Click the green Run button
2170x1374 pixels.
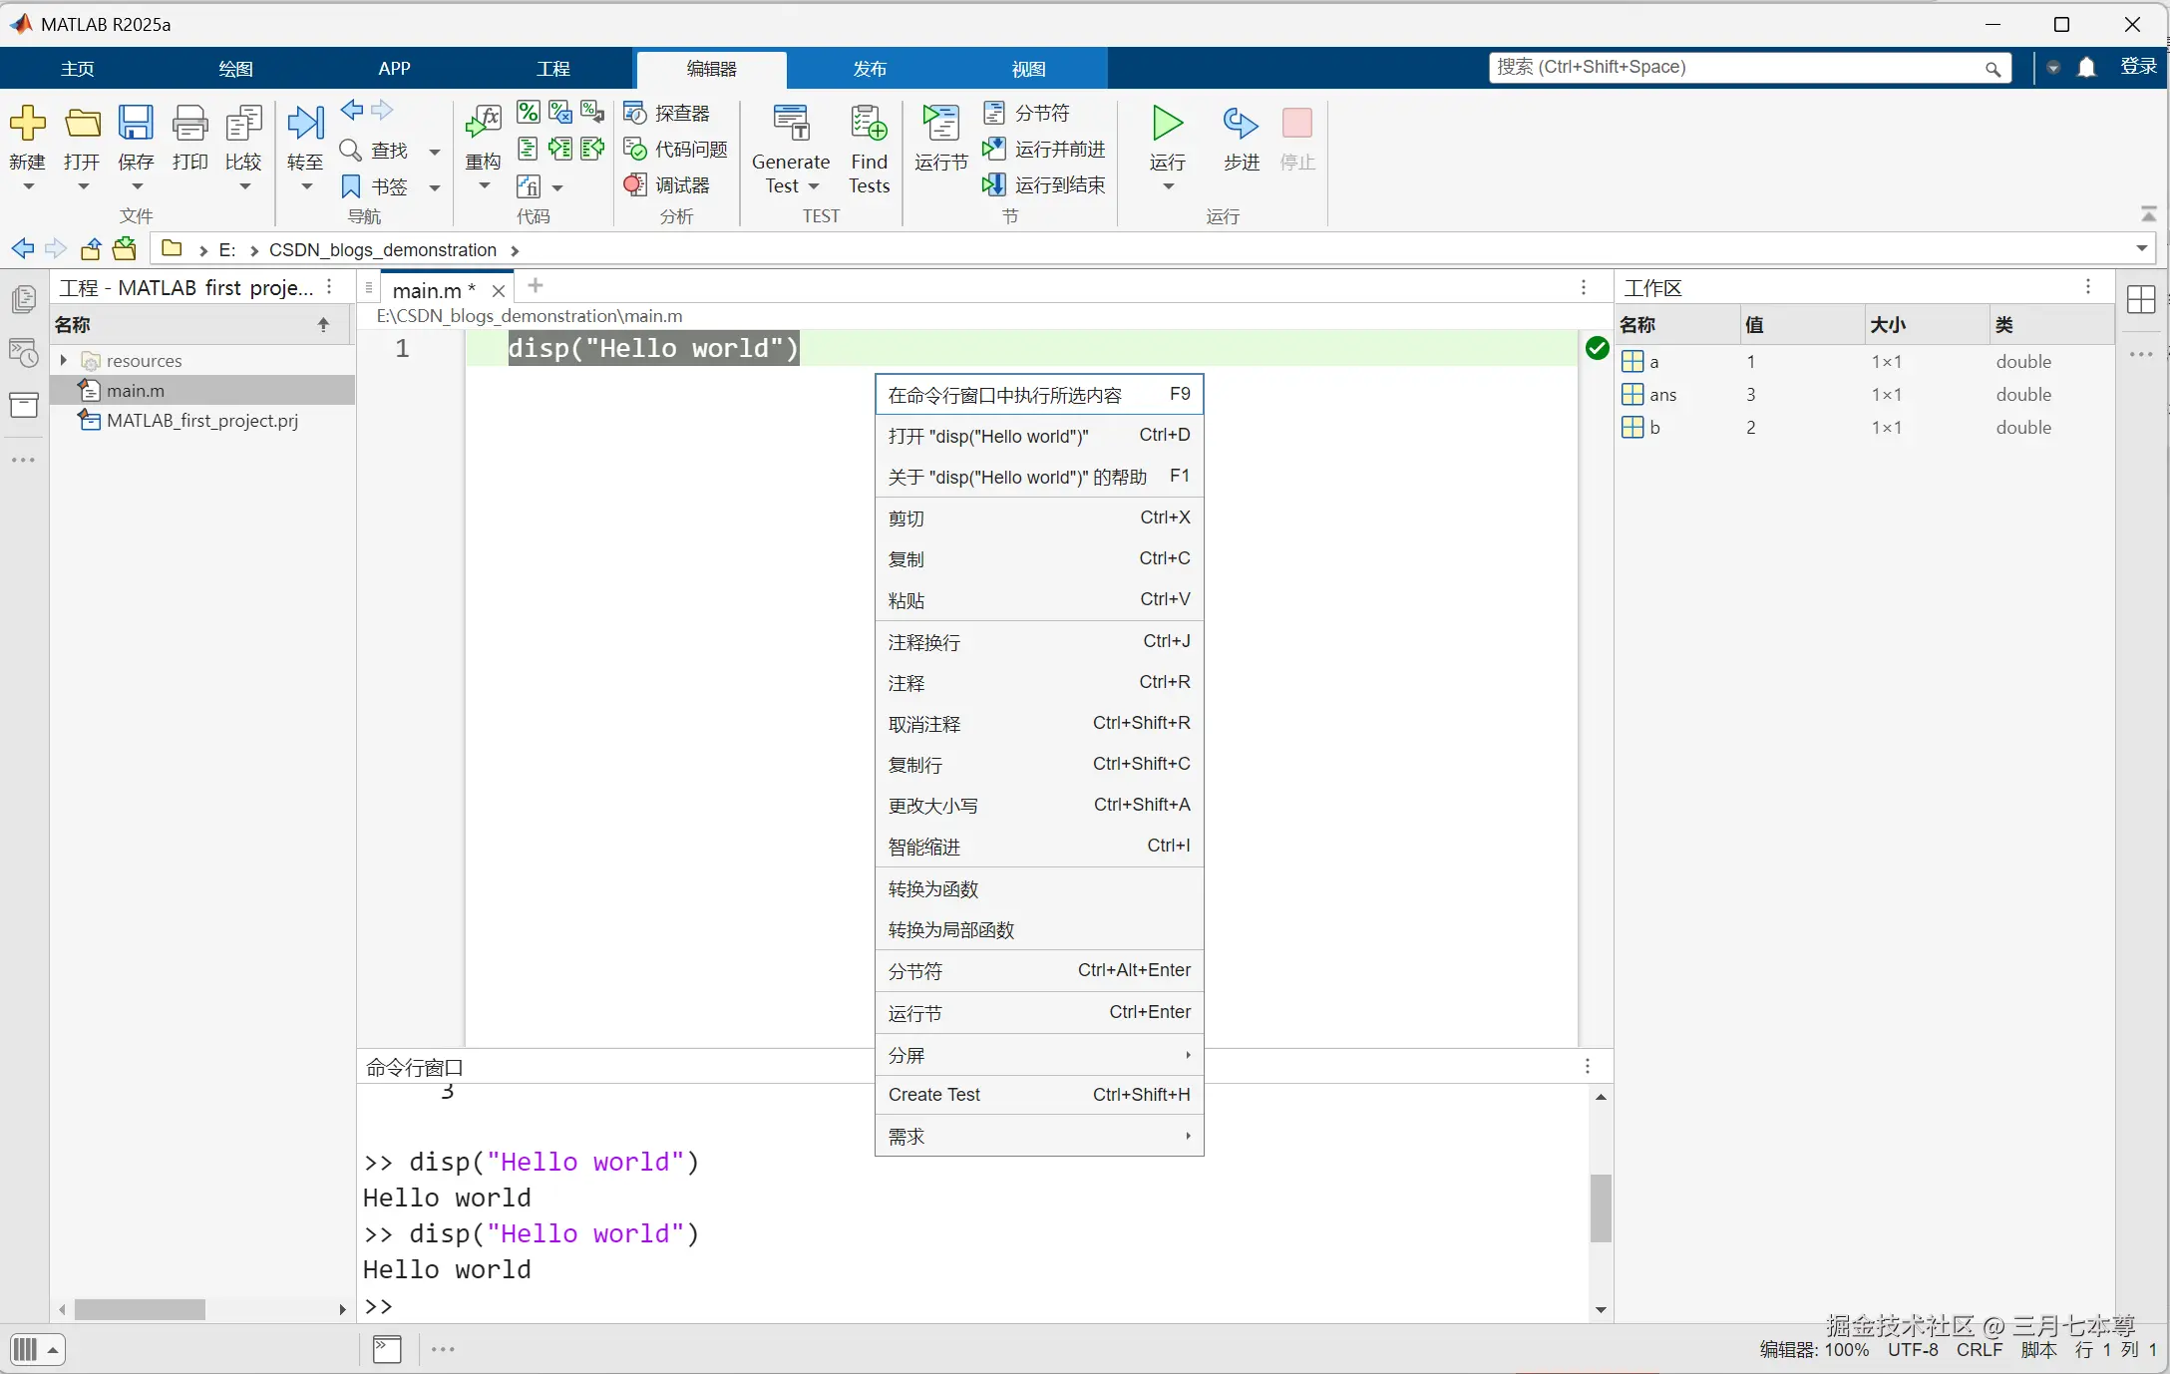click(x=1167, y=125)
